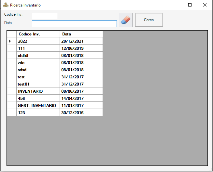Select the zdc inventory row cell
The width and height of the screenshot is (213, 172).
click(38, 62)
